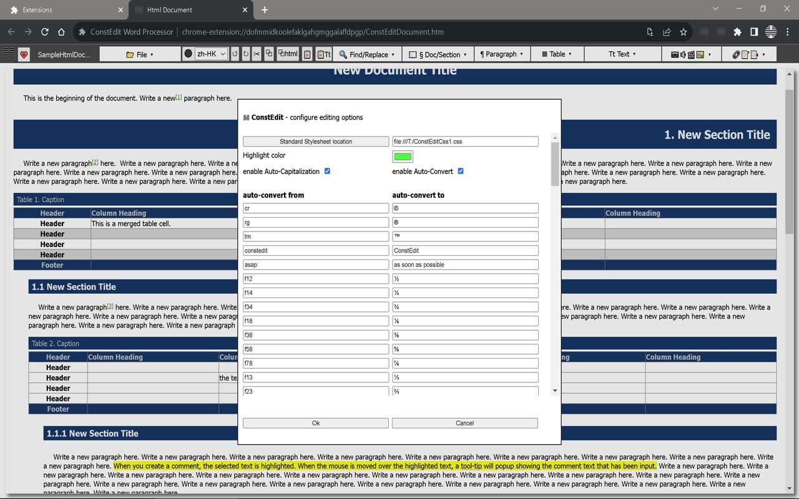The height and width of the screenshot is (499, 799).
Task: Click the black circle record icon
Action: point(188,54)
